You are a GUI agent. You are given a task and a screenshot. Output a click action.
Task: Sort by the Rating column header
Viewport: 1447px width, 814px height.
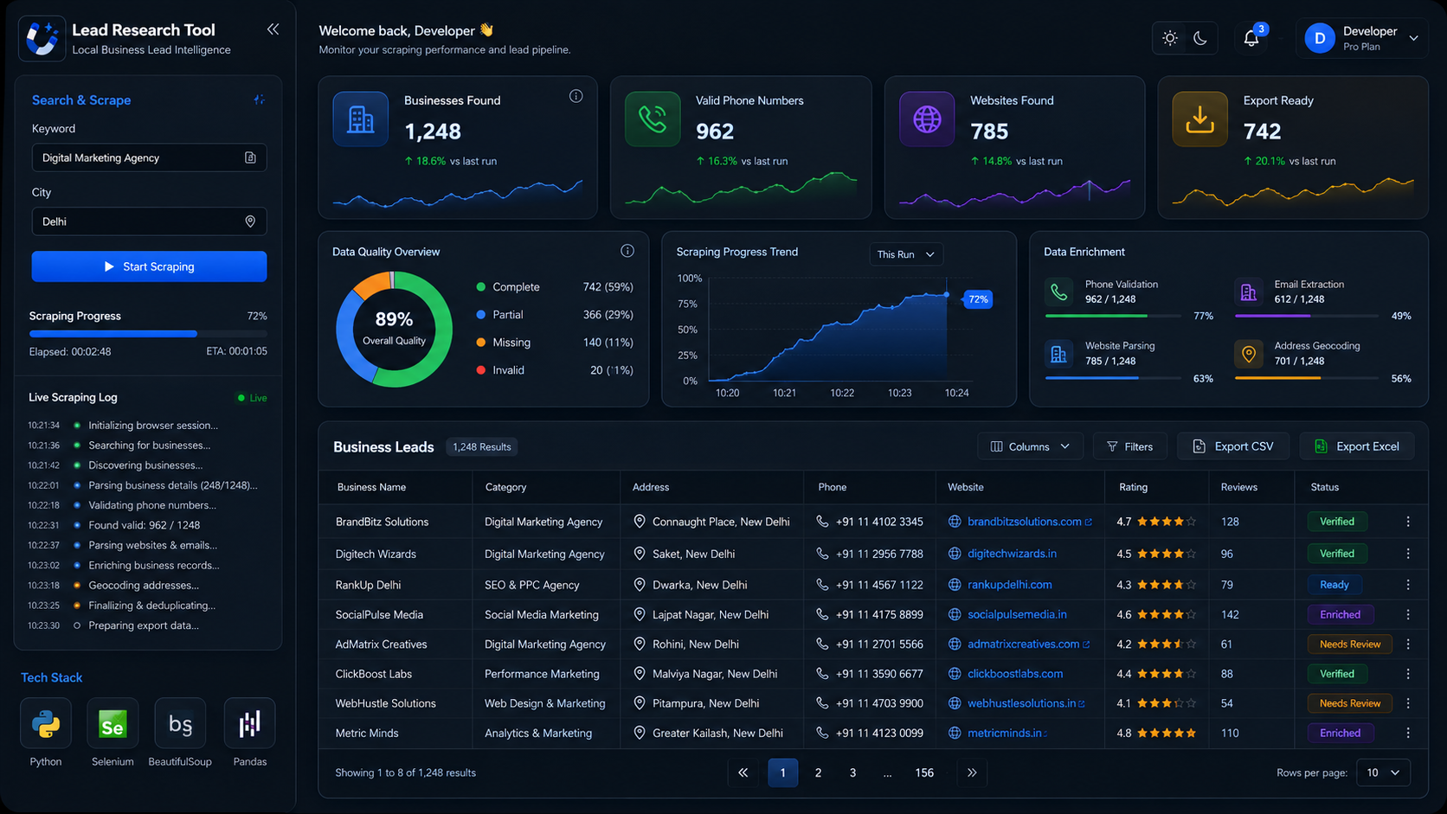coord(1133,487)
